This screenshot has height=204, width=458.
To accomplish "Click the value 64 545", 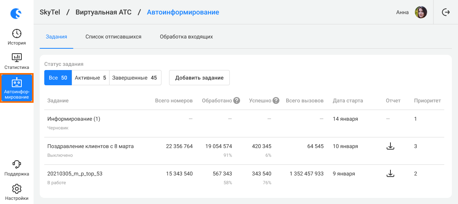I will coord(315,146).
